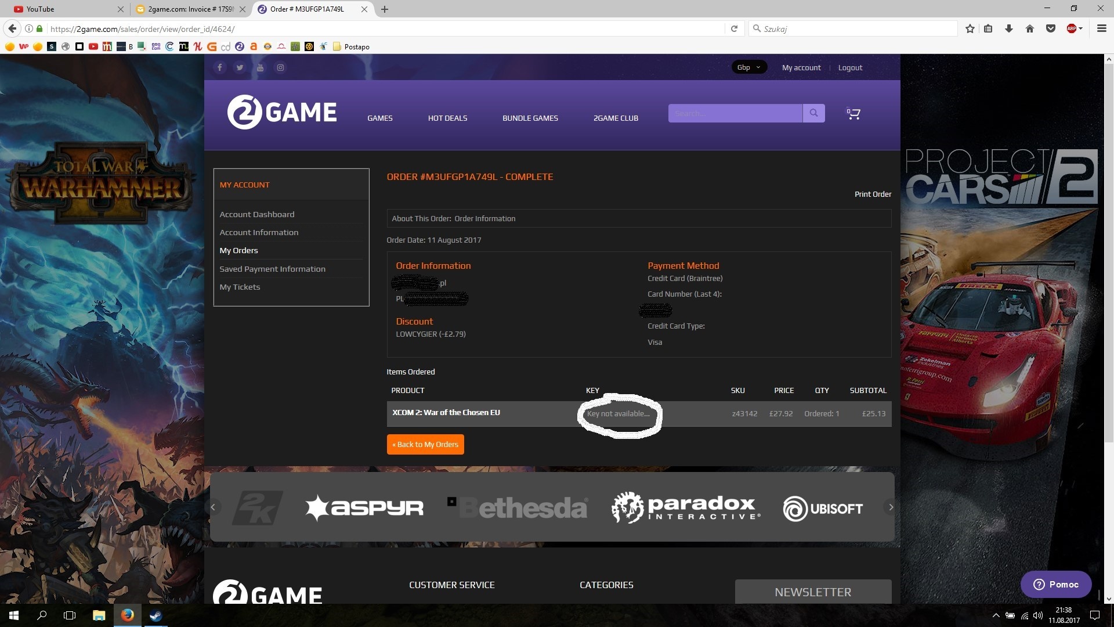Open File Explorer from the taskbar
This screenshot has width=1114, height=627.
click(99, 615)
